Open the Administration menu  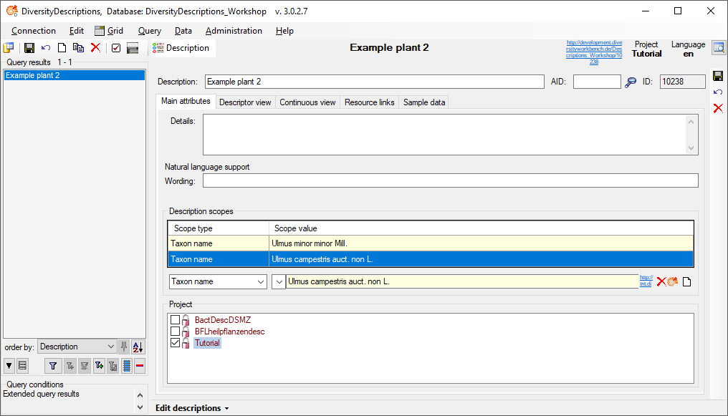[x=234, y=31]
